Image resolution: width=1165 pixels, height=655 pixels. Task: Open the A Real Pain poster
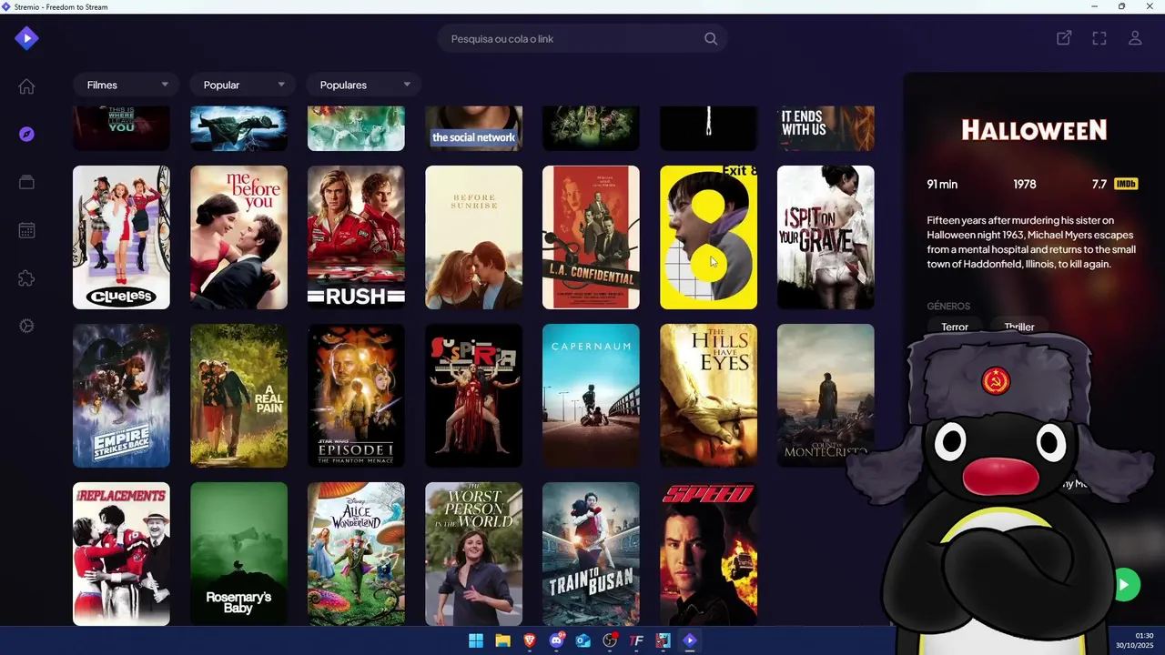click(x=238, y=396)
